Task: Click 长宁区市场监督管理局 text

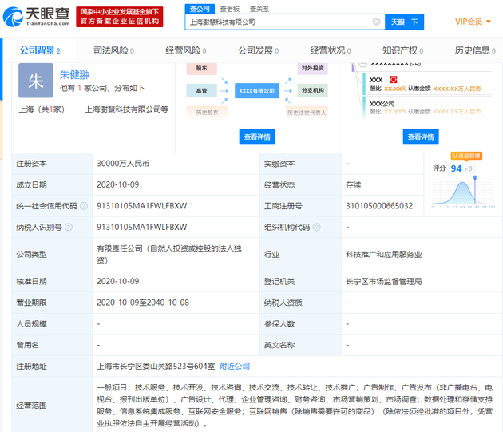Action: pos(384,281)
